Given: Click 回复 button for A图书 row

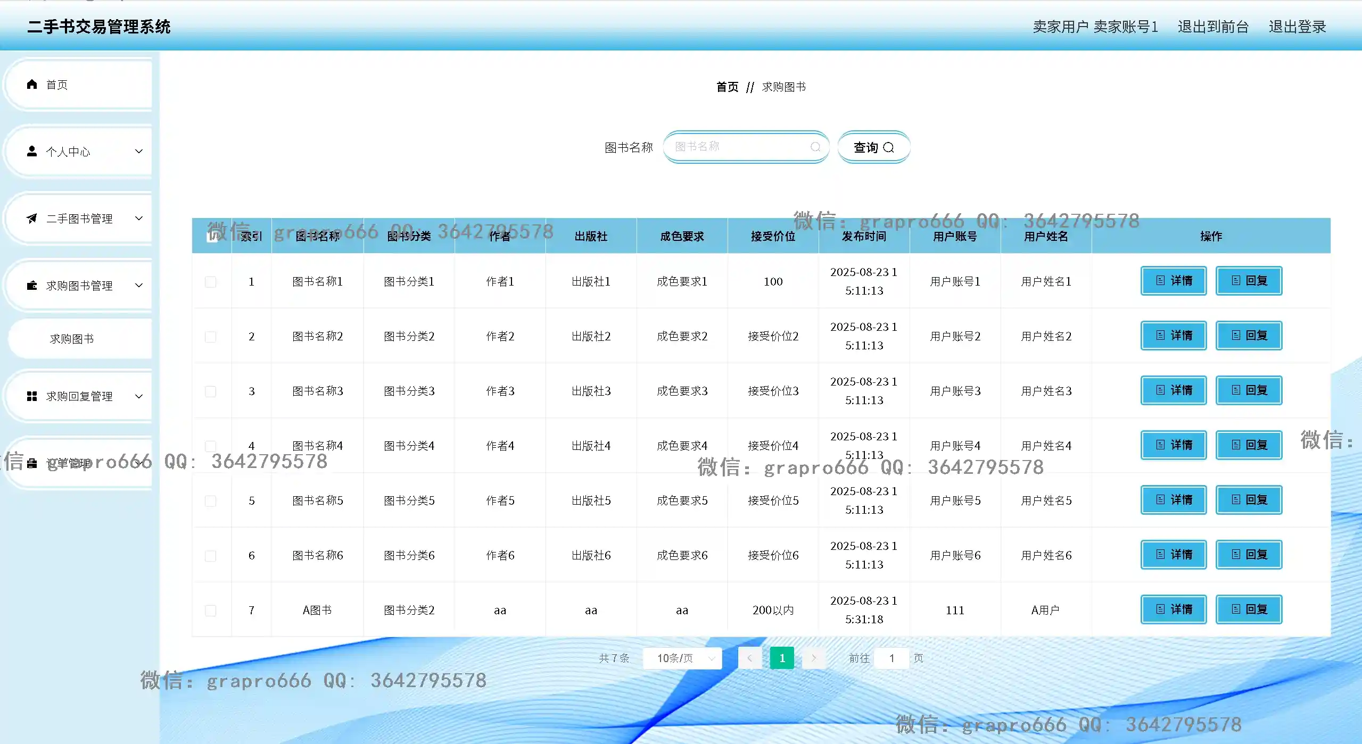Looking at the screenshot, I should 1248,609.
